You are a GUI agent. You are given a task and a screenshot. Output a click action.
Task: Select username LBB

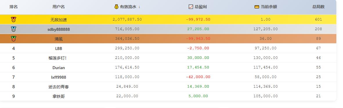[x=59, y=48]
